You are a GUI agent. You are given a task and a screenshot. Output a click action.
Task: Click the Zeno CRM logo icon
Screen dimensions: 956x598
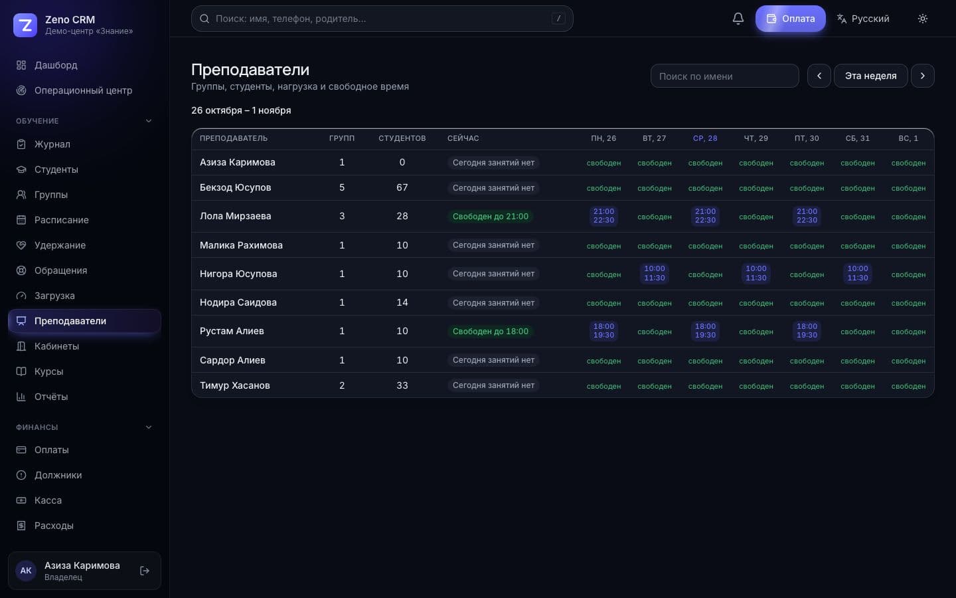[25, 25]
